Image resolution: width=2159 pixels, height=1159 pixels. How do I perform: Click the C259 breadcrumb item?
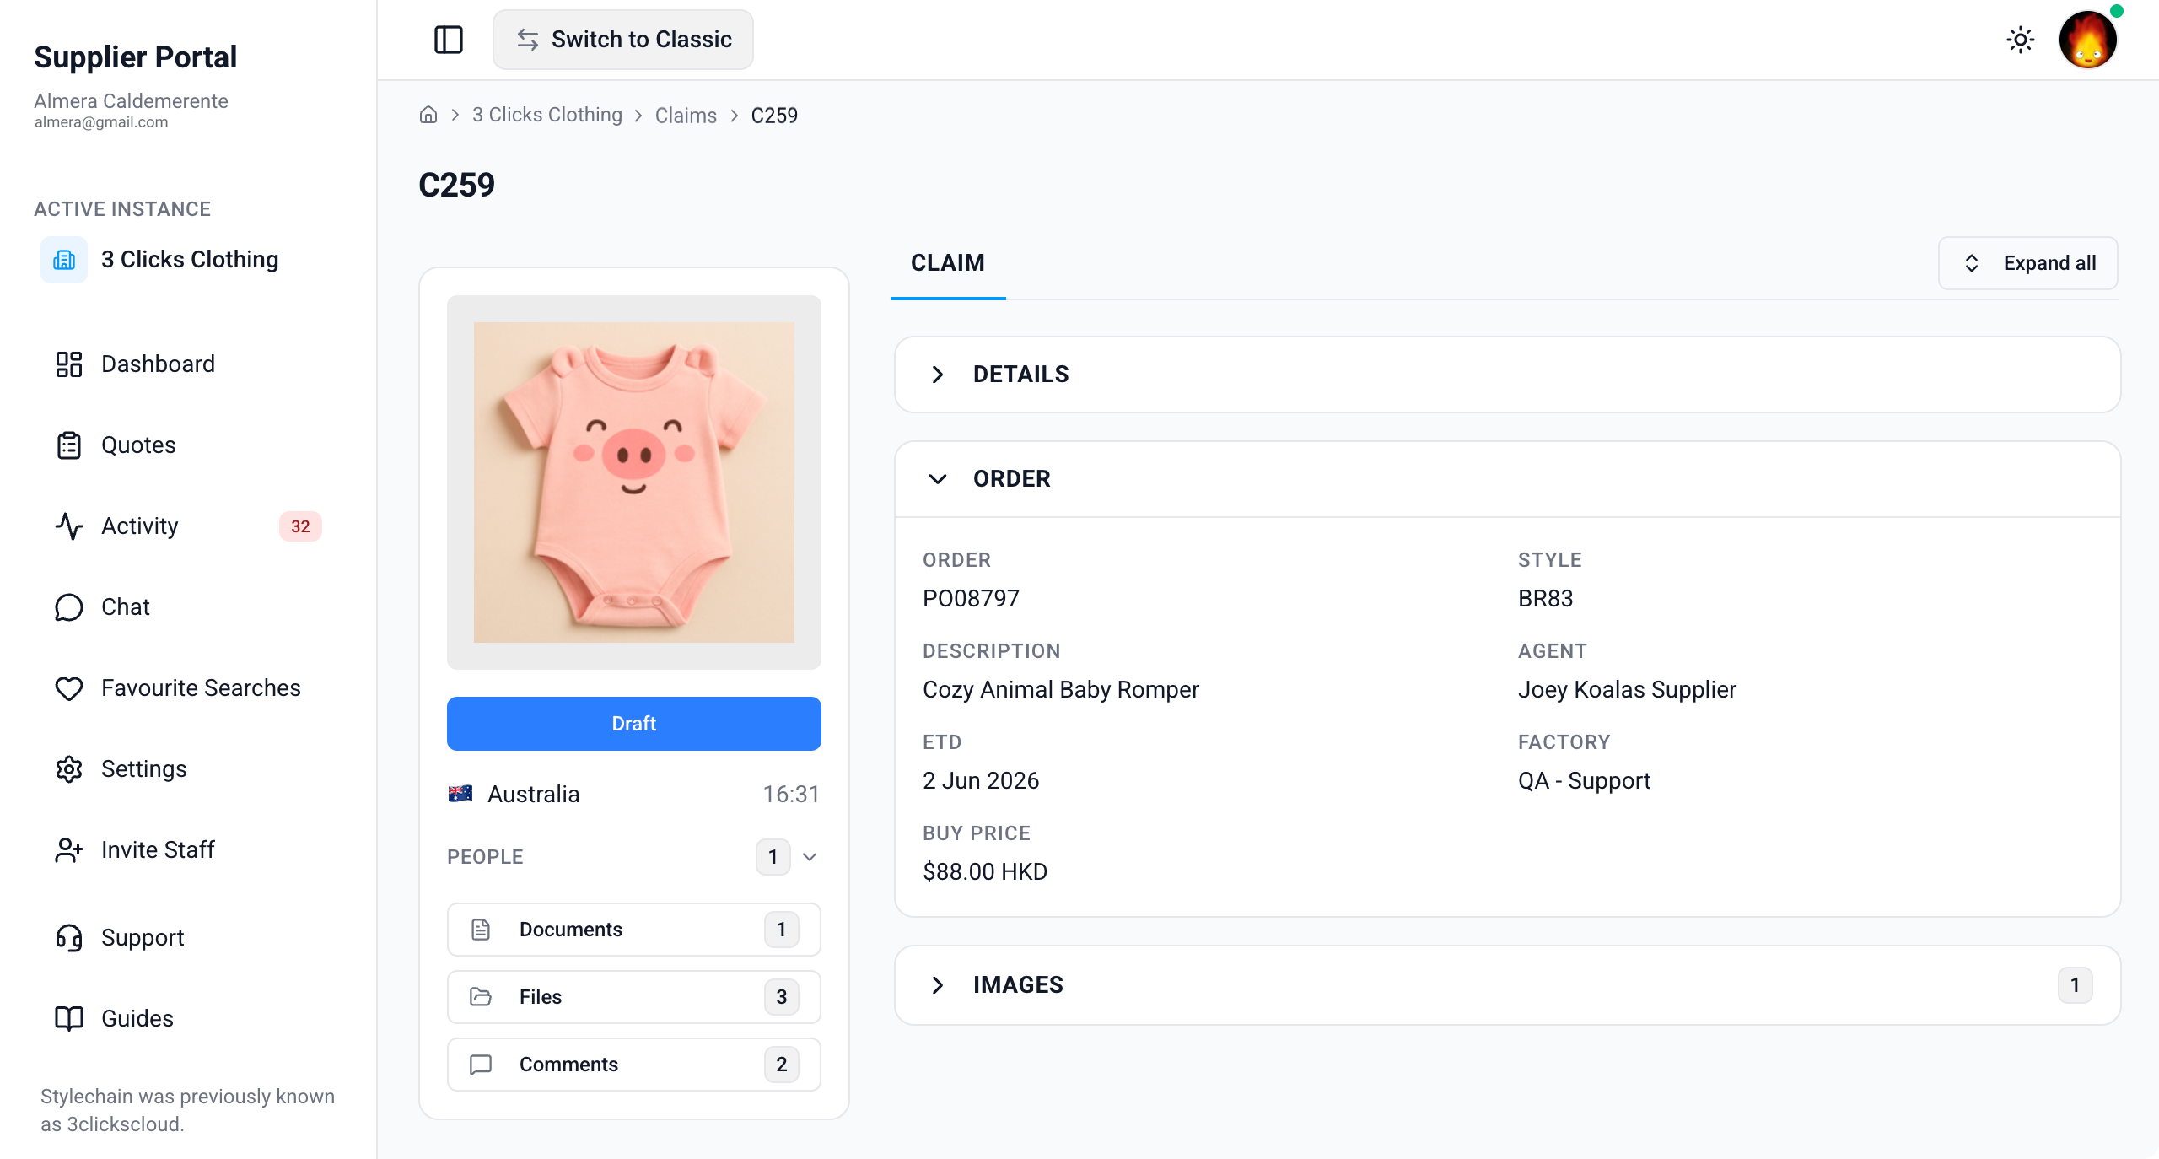(x=774, y=115)
